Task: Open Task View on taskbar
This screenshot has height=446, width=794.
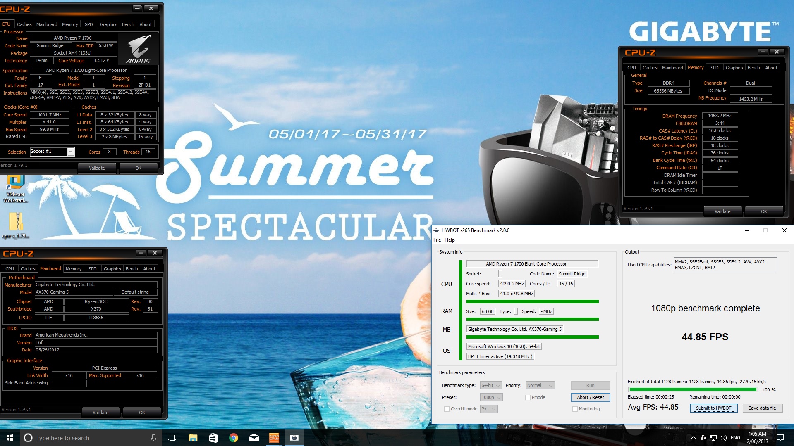Action: point(172,438)
